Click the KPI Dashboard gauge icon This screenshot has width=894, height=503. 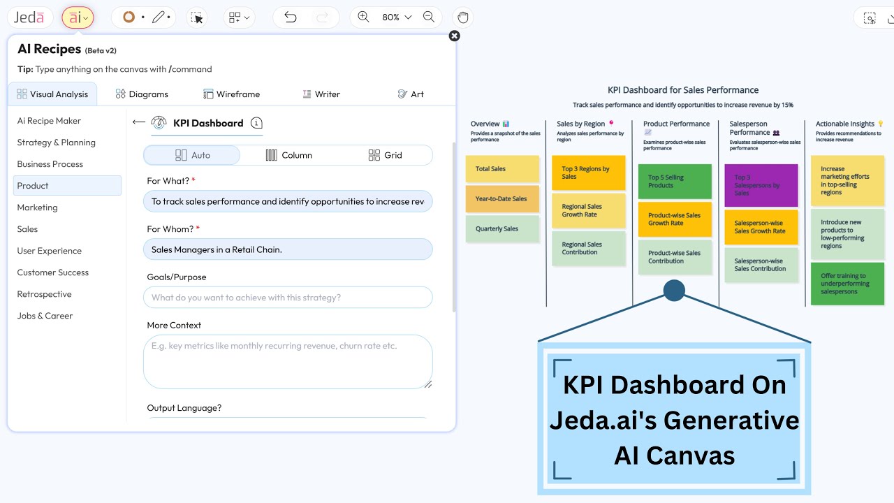[159, 123]
